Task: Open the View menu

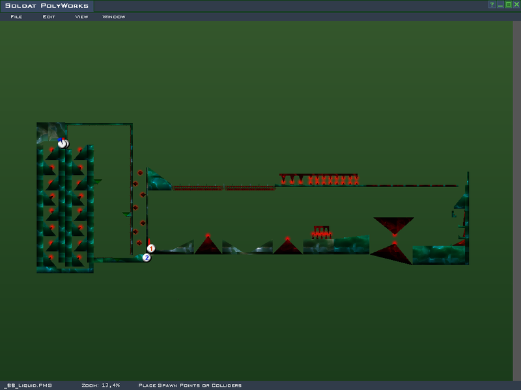Action: tap(81, 16)
